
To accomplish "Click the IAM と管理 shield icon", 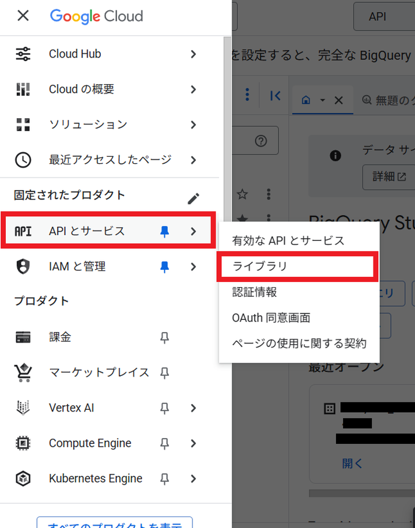I will [x=23, y=266].
